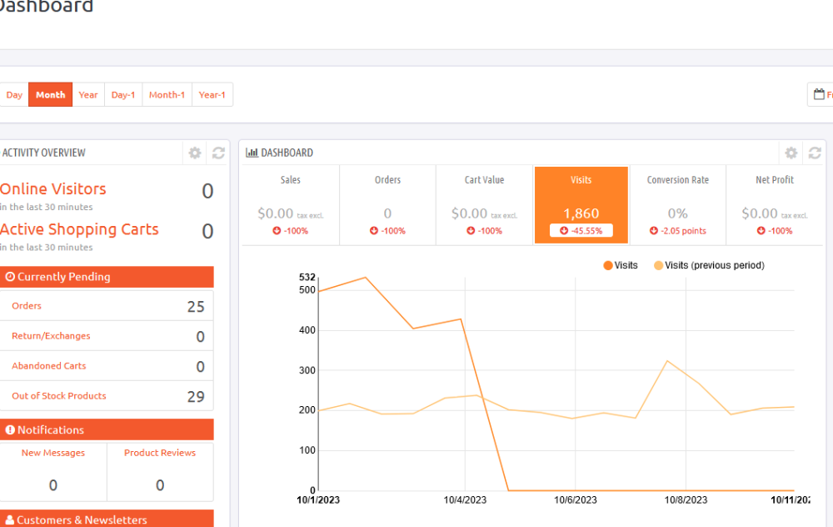
Task: Open the pending Orders link
Action: (x=27, y=306)
